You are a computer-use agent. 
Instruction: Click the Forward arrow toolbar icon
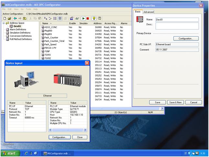[20, 18]
